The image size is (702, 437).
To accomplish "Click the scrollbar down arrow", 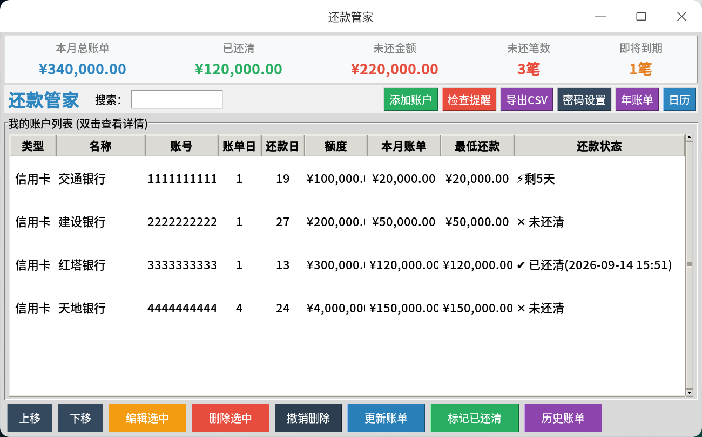I will coord(689,392).
